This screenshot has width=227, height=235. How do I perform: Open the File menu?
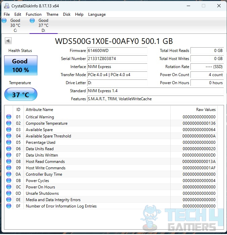pos(7,14)
